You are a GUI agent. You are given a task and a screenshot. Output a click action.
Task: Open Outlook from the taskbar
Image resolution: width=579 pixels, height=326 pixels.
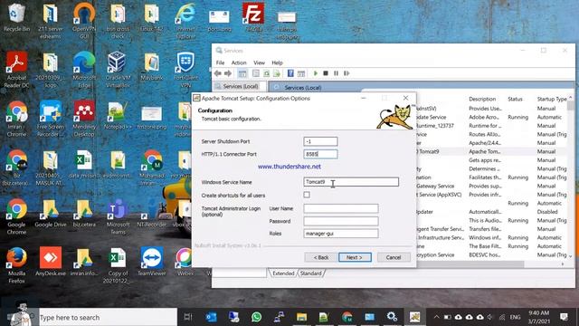[211, 317]
